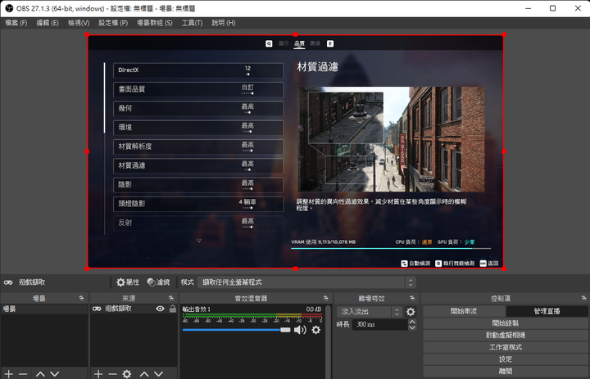Open source properties gear in 來源 panel

pyautogui.click(x=127, y=374)
